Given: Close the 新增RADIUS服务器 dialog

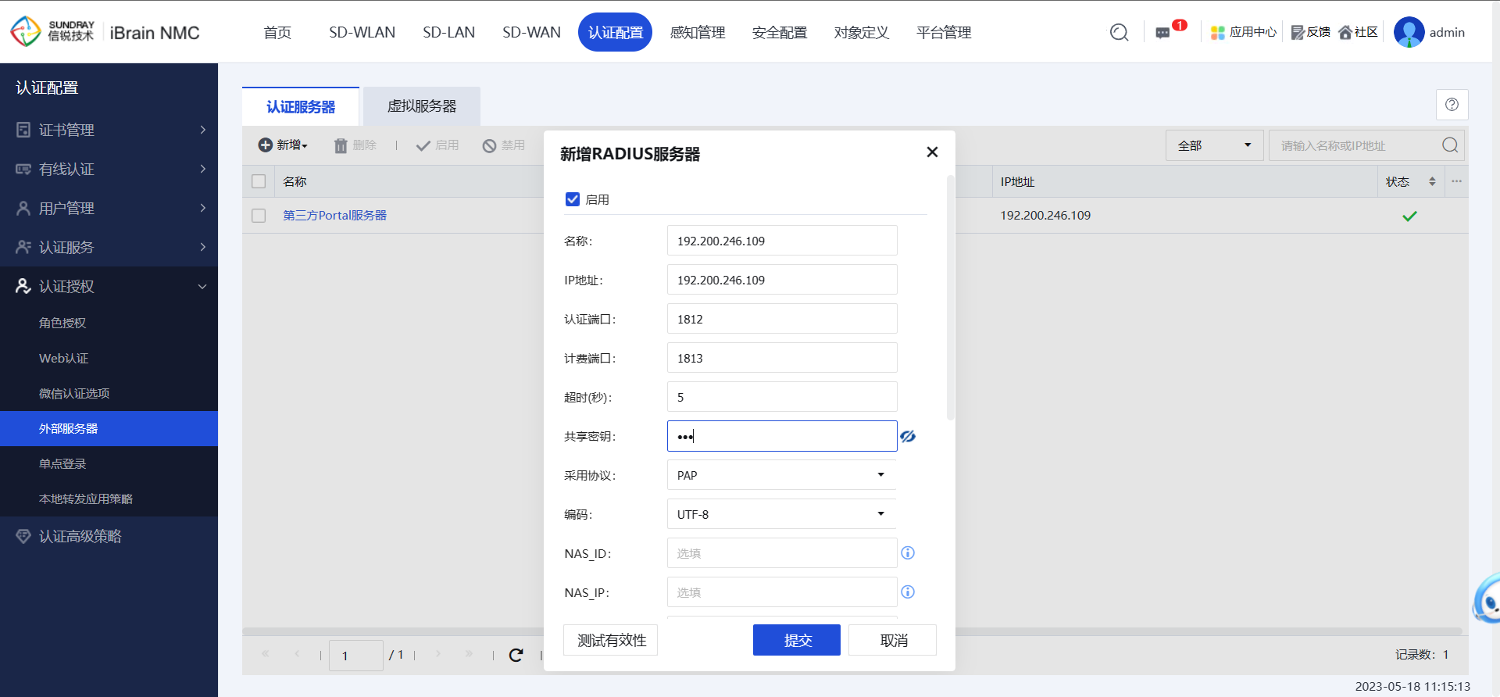Looking at the screenshot, I should (x=932, y=152).
